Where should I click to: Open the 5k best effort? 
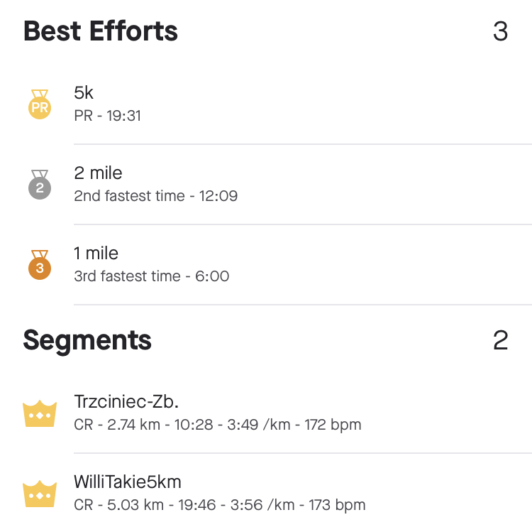click(84, 92)
